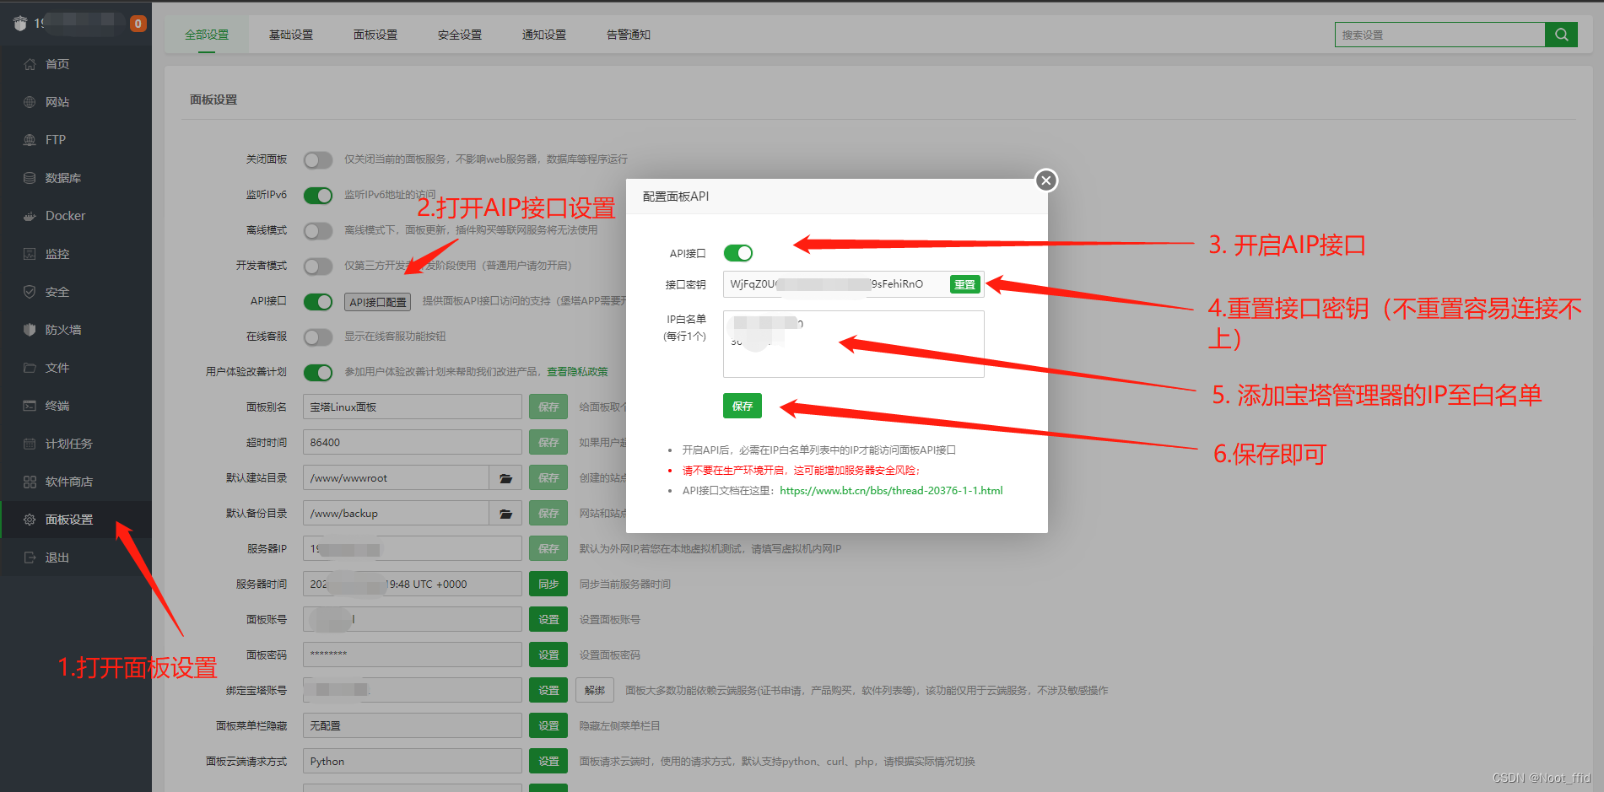
Task: Click the 面板云端请求方式 field showing Python
Action: (413, 762)
